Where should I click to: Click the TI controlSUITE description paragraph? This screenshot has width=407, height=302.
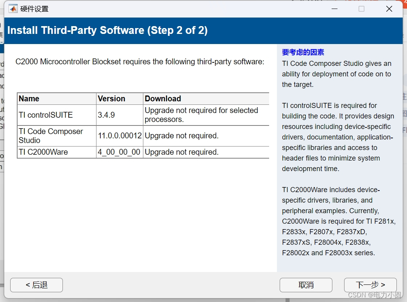[x=338, y=137]
